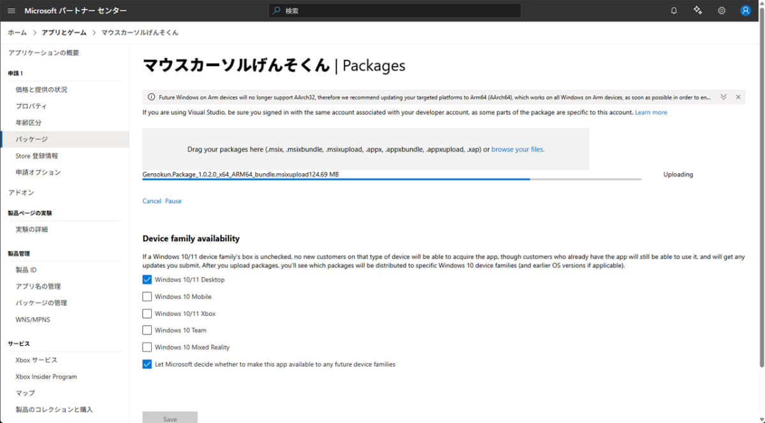Viewport: 765px width, 423px height.
Task: Check Windows 10 Team
Action: [147, 331]
